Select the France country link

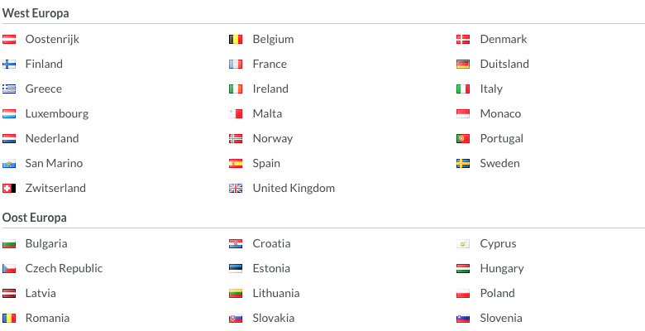270,64
